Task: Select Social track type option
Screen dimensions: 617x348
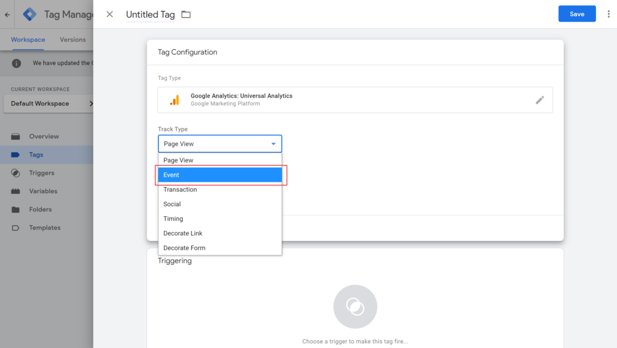Action: point(220,204)
